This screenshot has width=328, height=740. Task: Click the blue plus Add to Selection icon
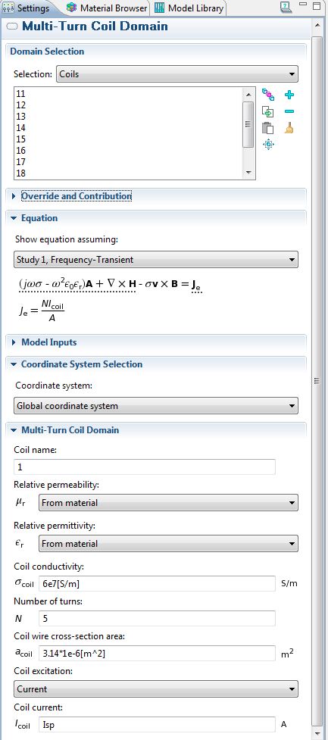[x=289, y=95]
